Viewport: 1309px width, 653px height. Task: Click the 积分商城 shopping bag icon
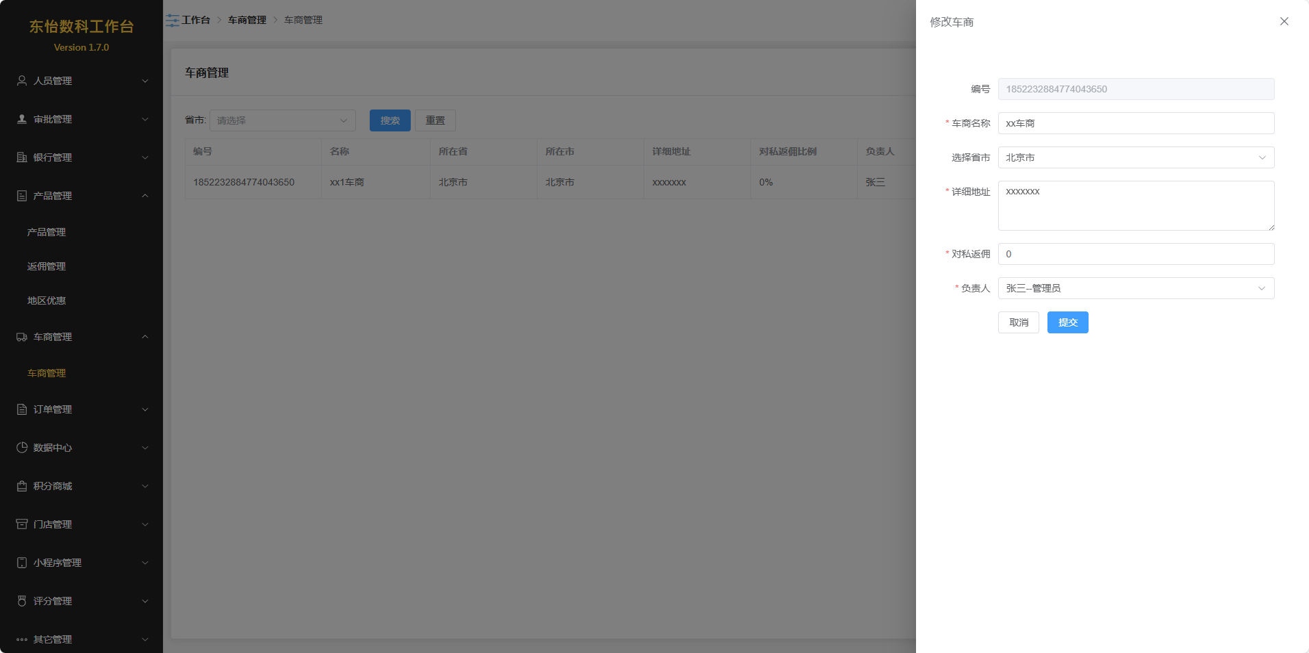pos(22,486)
